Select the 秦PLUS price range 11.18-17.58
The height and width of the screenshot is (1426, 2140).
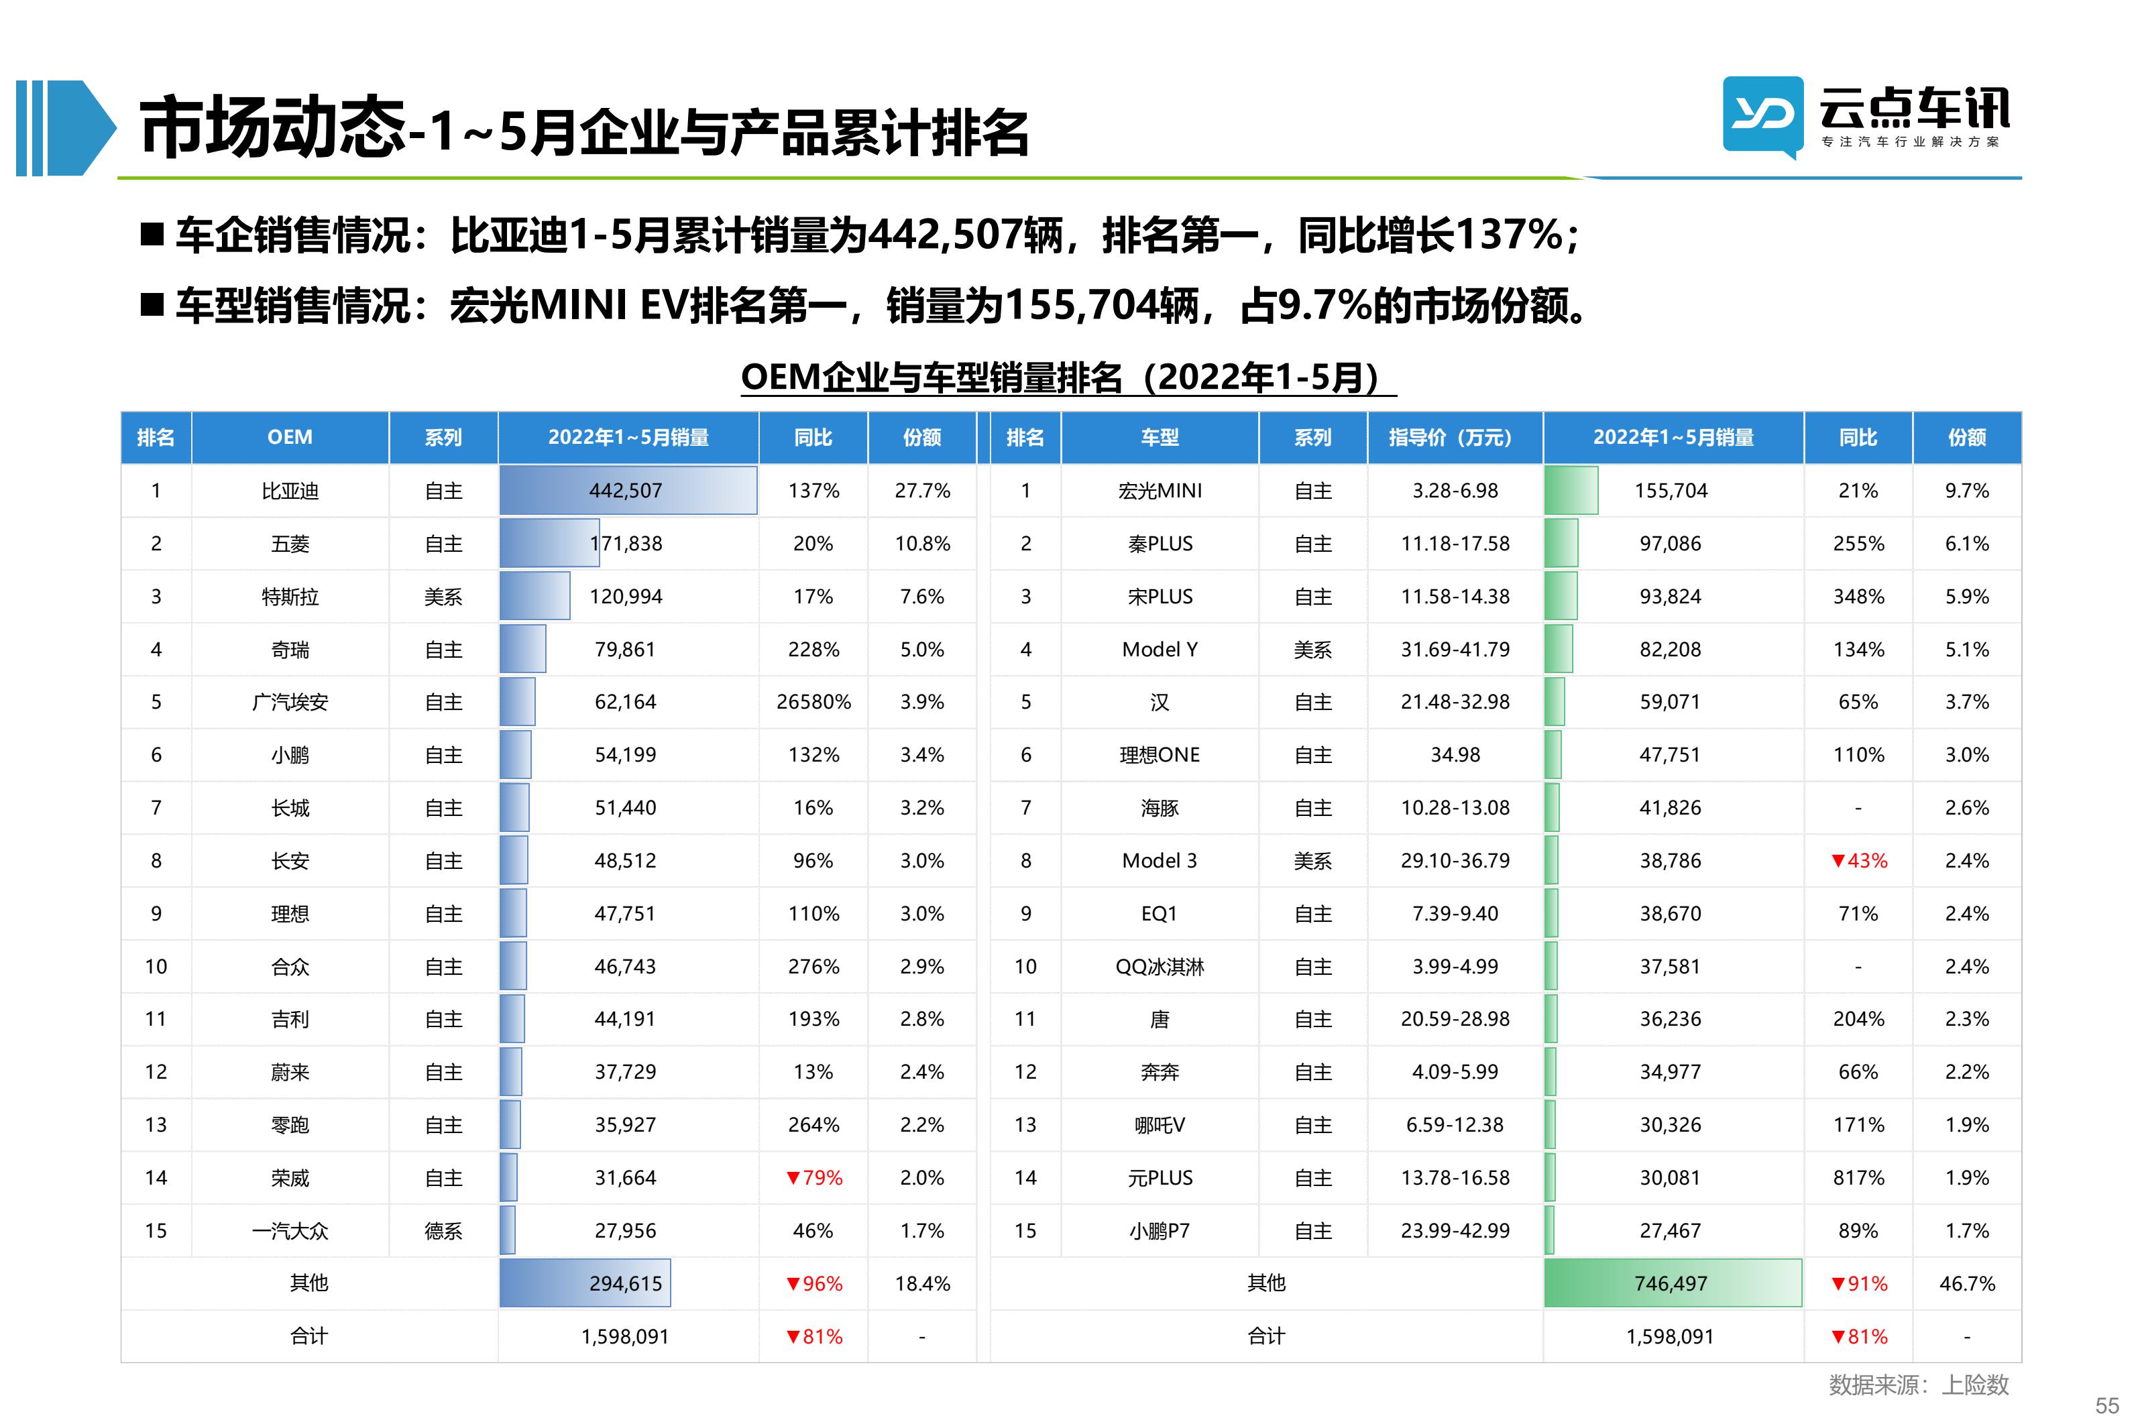tap(1454, 544)
